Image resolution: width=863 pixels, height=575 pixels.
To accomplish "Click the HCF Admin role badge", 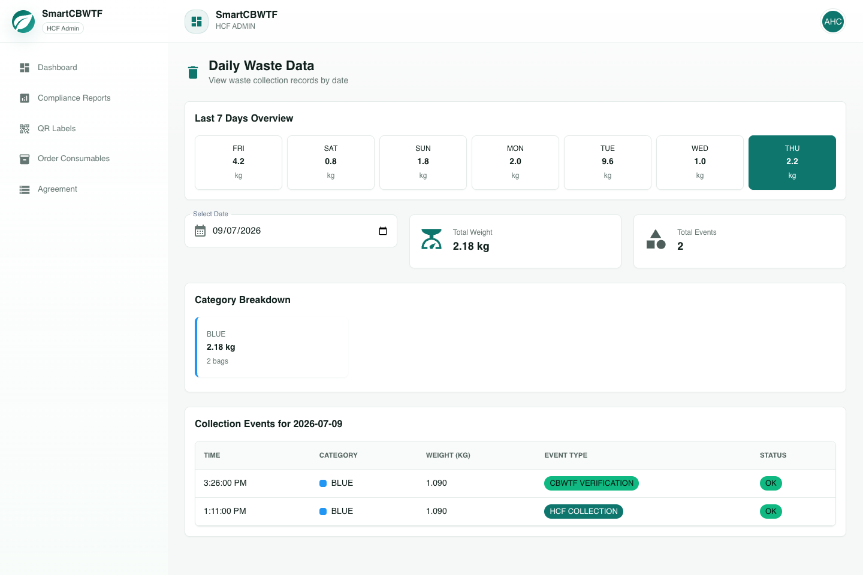I will (63, 28).
